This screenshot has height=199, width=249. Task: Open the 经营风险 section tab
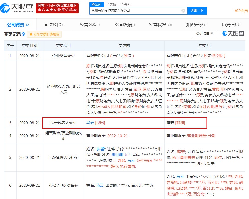90,25
